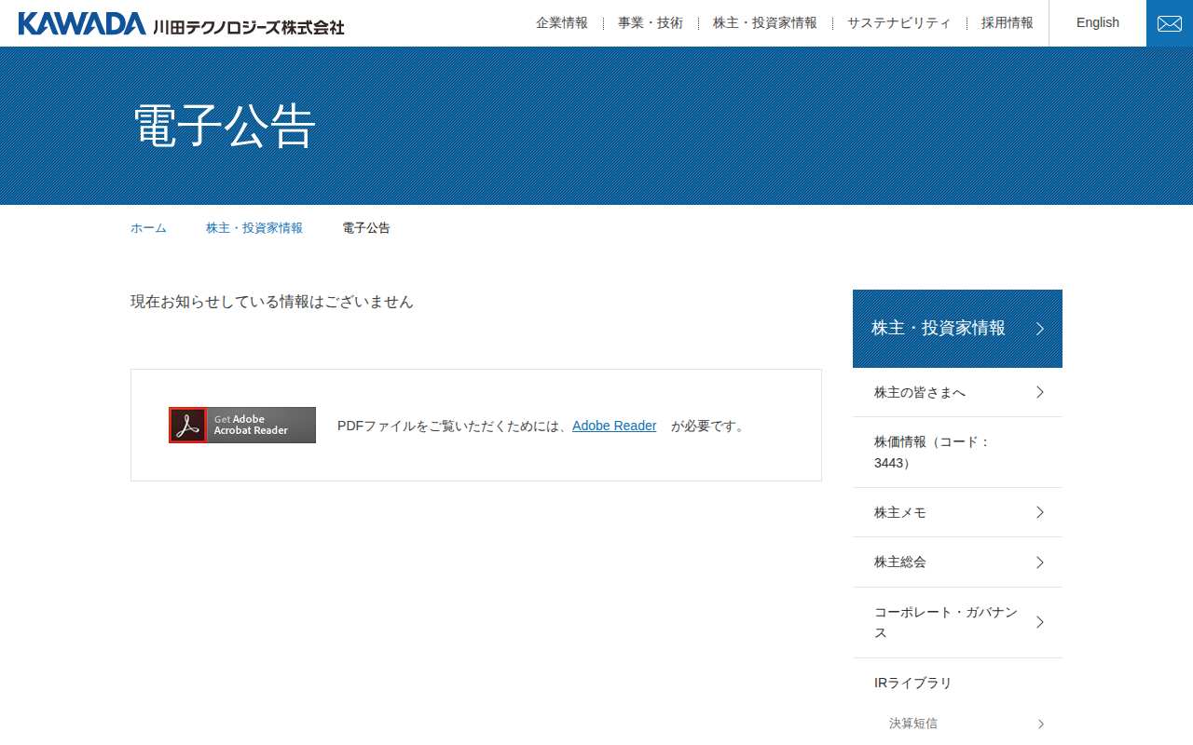Switch the site language to English
1193x745 pixels.
[1098, 23]
